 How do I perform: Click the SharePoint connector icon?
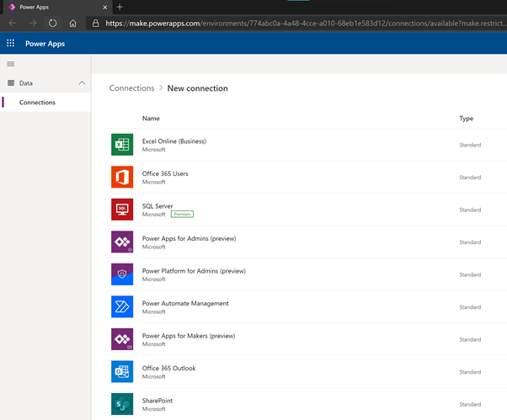click(x=122, y=404)
